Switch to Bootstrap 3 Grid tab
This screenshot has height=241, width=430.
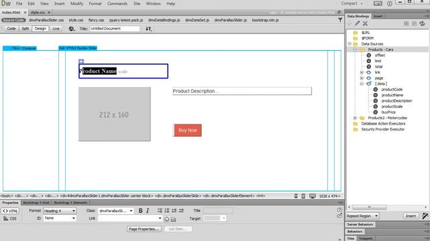(36, 203)
